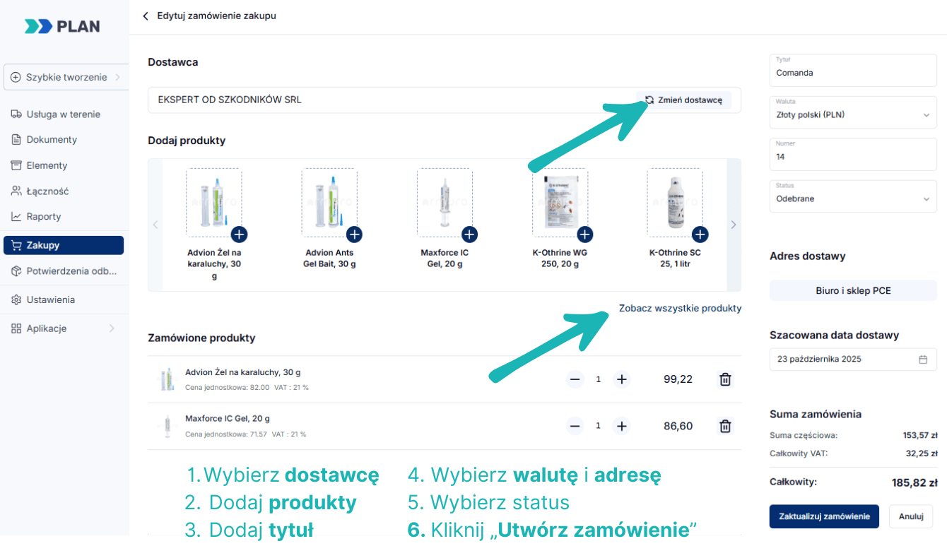The image size is (947, 558).
Task: Click Zaktualizuj zamówienie button
Action: tap(824, 516)
